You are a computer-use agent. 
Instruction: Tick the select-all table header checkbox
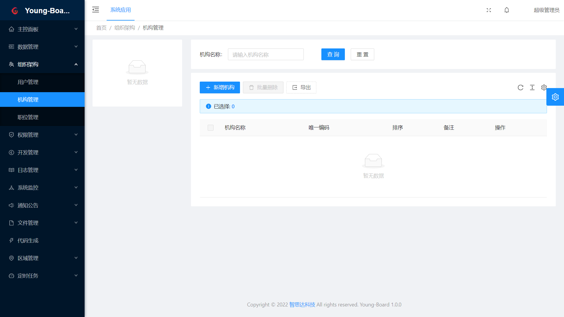pos(211,128)
